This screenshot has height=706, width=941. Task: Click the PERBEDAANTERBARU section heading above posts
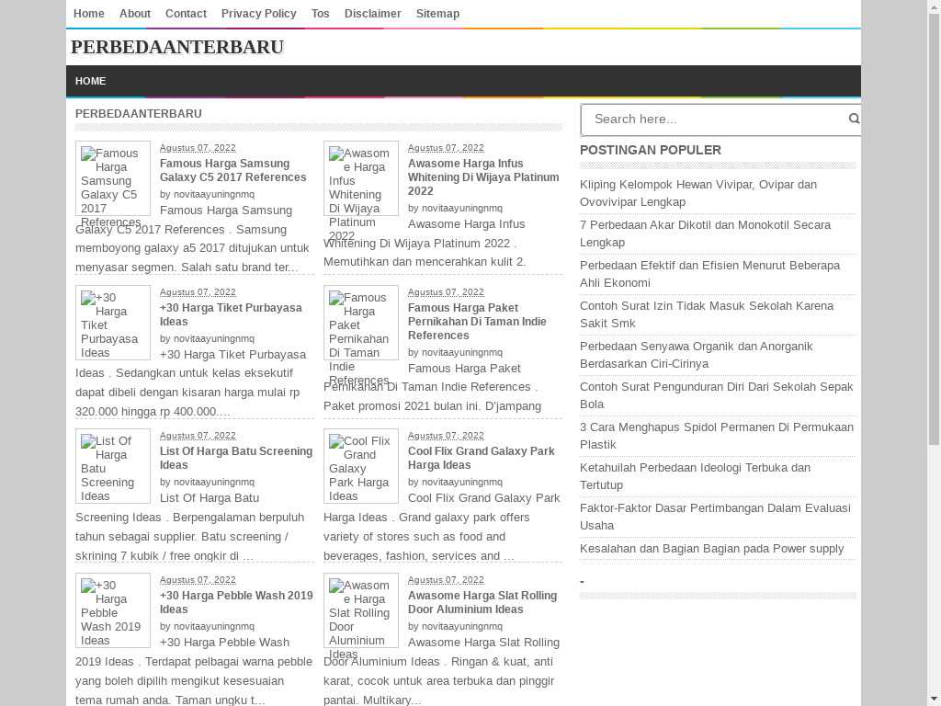139,113
